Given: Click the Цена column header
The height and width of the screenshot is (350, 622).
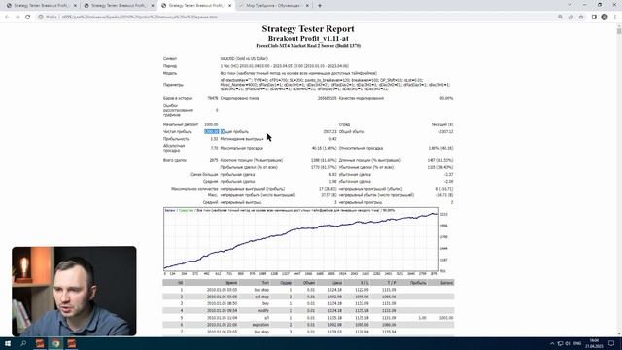Looking at the screenshot, I should click(x=337, y=283).
